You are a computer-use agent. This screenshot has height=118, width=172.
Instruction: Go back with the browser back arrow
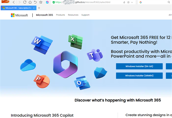coord(14,2)
